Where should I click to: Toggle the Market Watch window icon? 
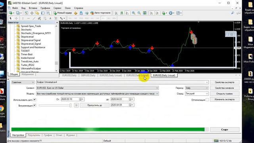[26, 13]
